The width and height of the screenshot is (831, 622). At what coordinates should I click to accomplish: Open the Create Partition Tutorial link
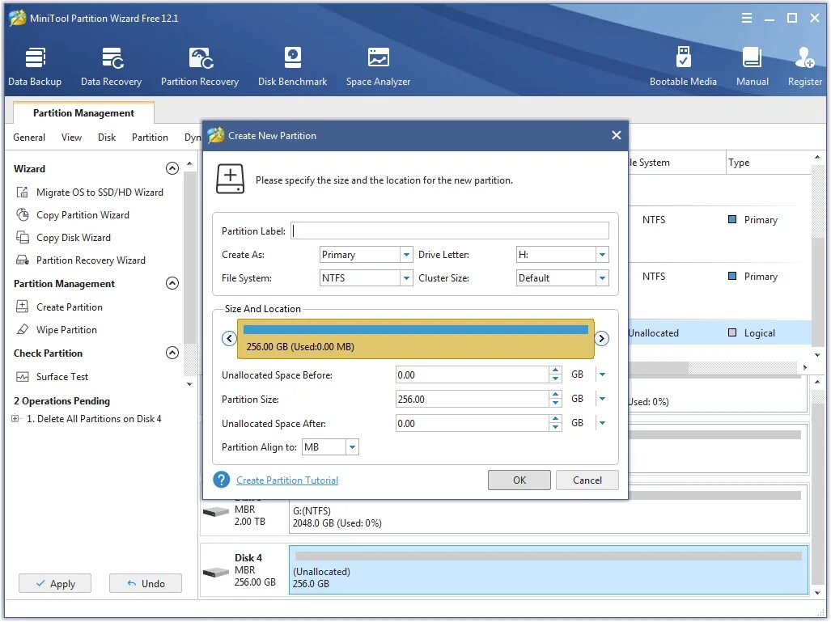(x=287, y=480)
